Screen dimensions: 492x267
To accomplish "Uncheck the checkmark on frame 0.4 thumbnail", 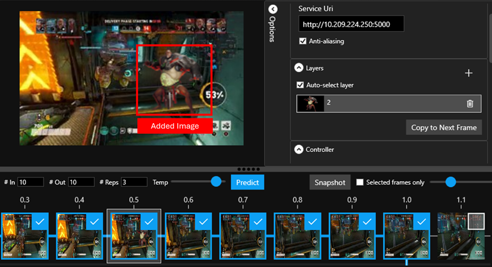I will tap(94, 223).
